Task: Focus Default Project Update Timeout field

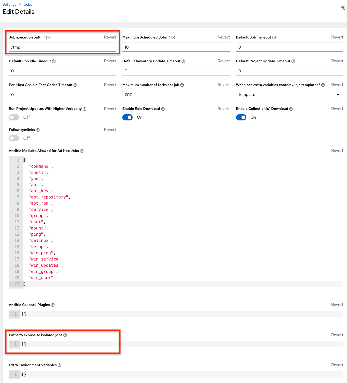Action: click(290, 71)
